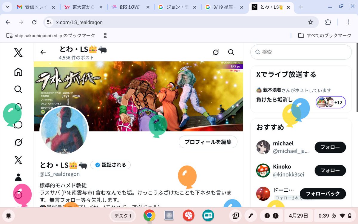358x224 pixels.
Task: Open the すべてのブックマーク bookmarks folder
Action: coord(324,35)
